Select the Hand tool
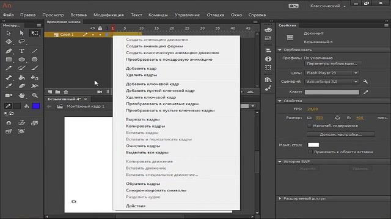This screenshot has width=391, height=219. (22, 96)
